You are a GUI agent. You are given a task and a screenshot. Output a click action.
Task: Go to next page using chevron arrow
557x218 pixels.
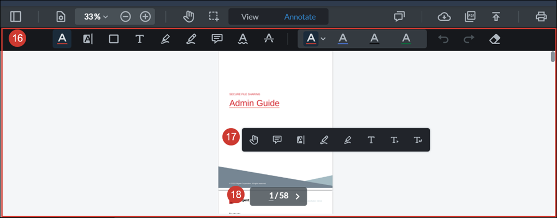297,196
